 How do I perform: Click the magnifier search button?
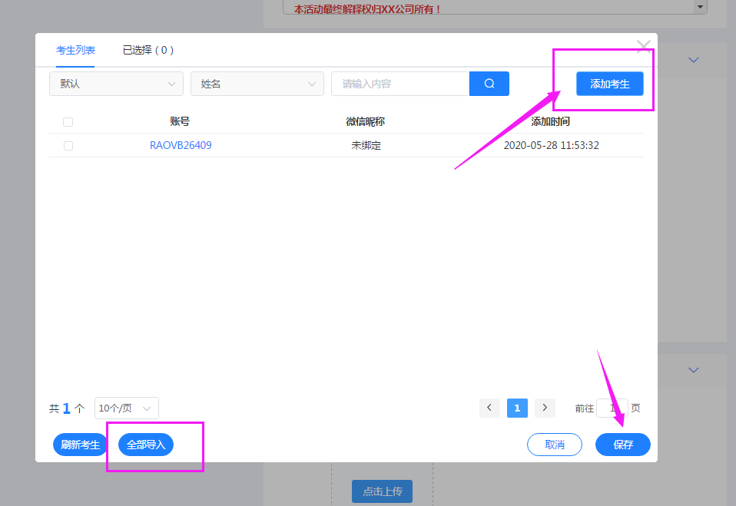[489, 84]
